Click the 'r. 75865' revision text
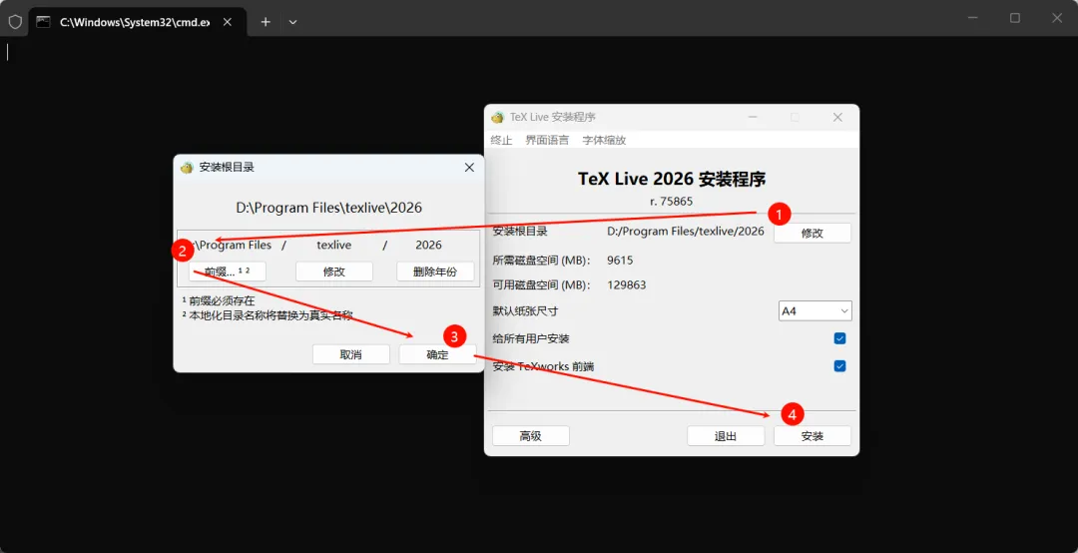Screen dimensions: 1078x553 point(671,202)
